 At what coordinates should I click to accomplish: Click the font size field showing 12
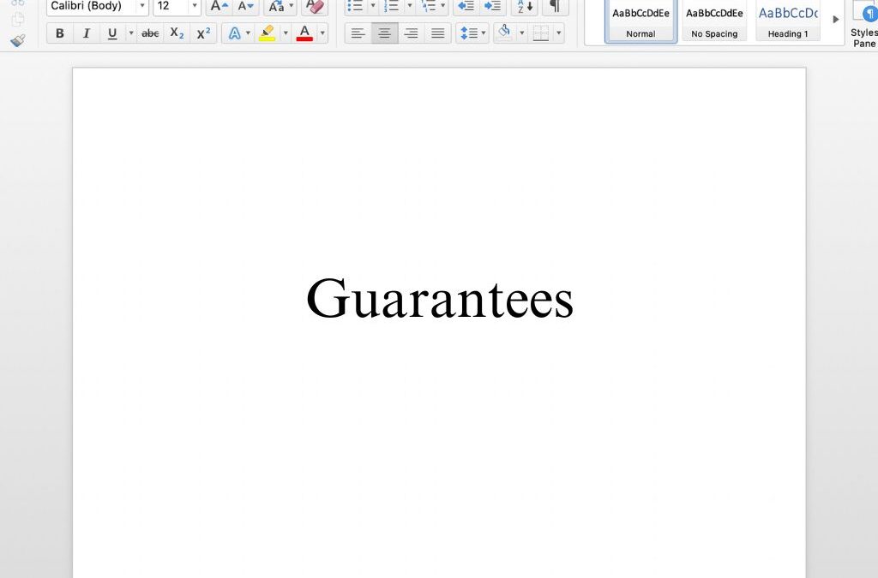[x=171, y=6]
